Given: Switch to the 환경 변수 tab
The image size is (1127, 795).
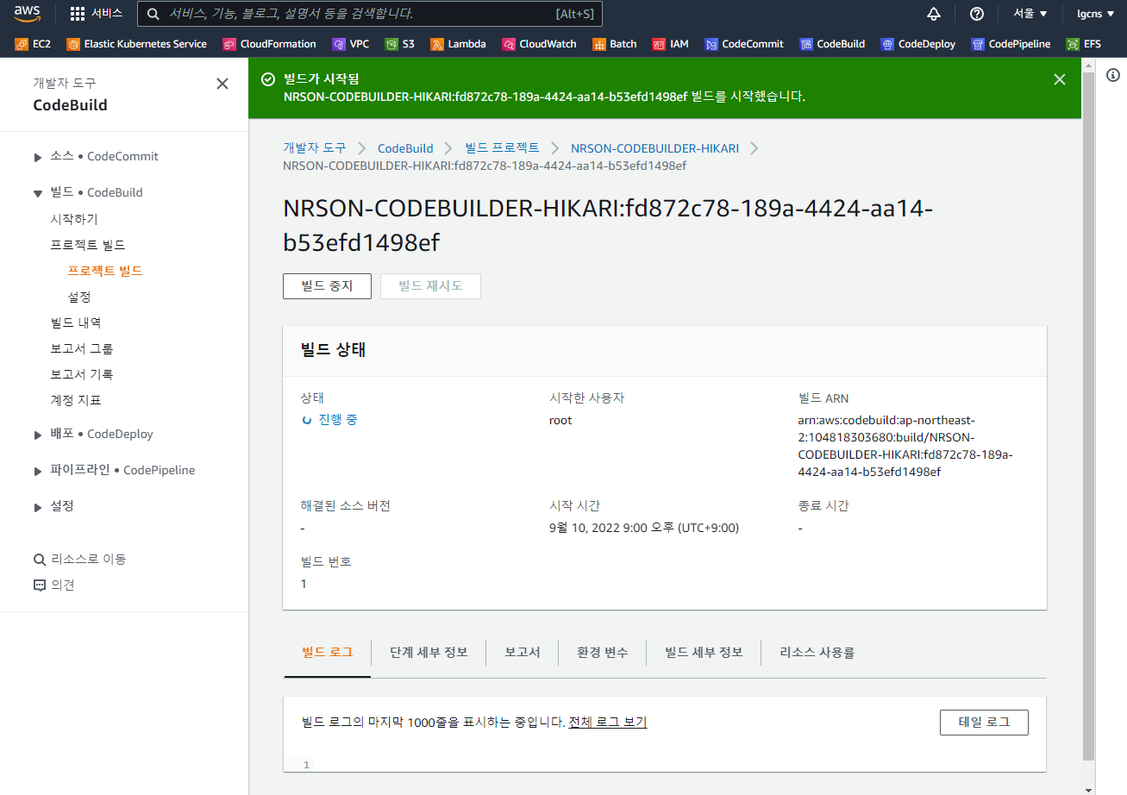Looking at the screenshot, I should coord(603,653).
